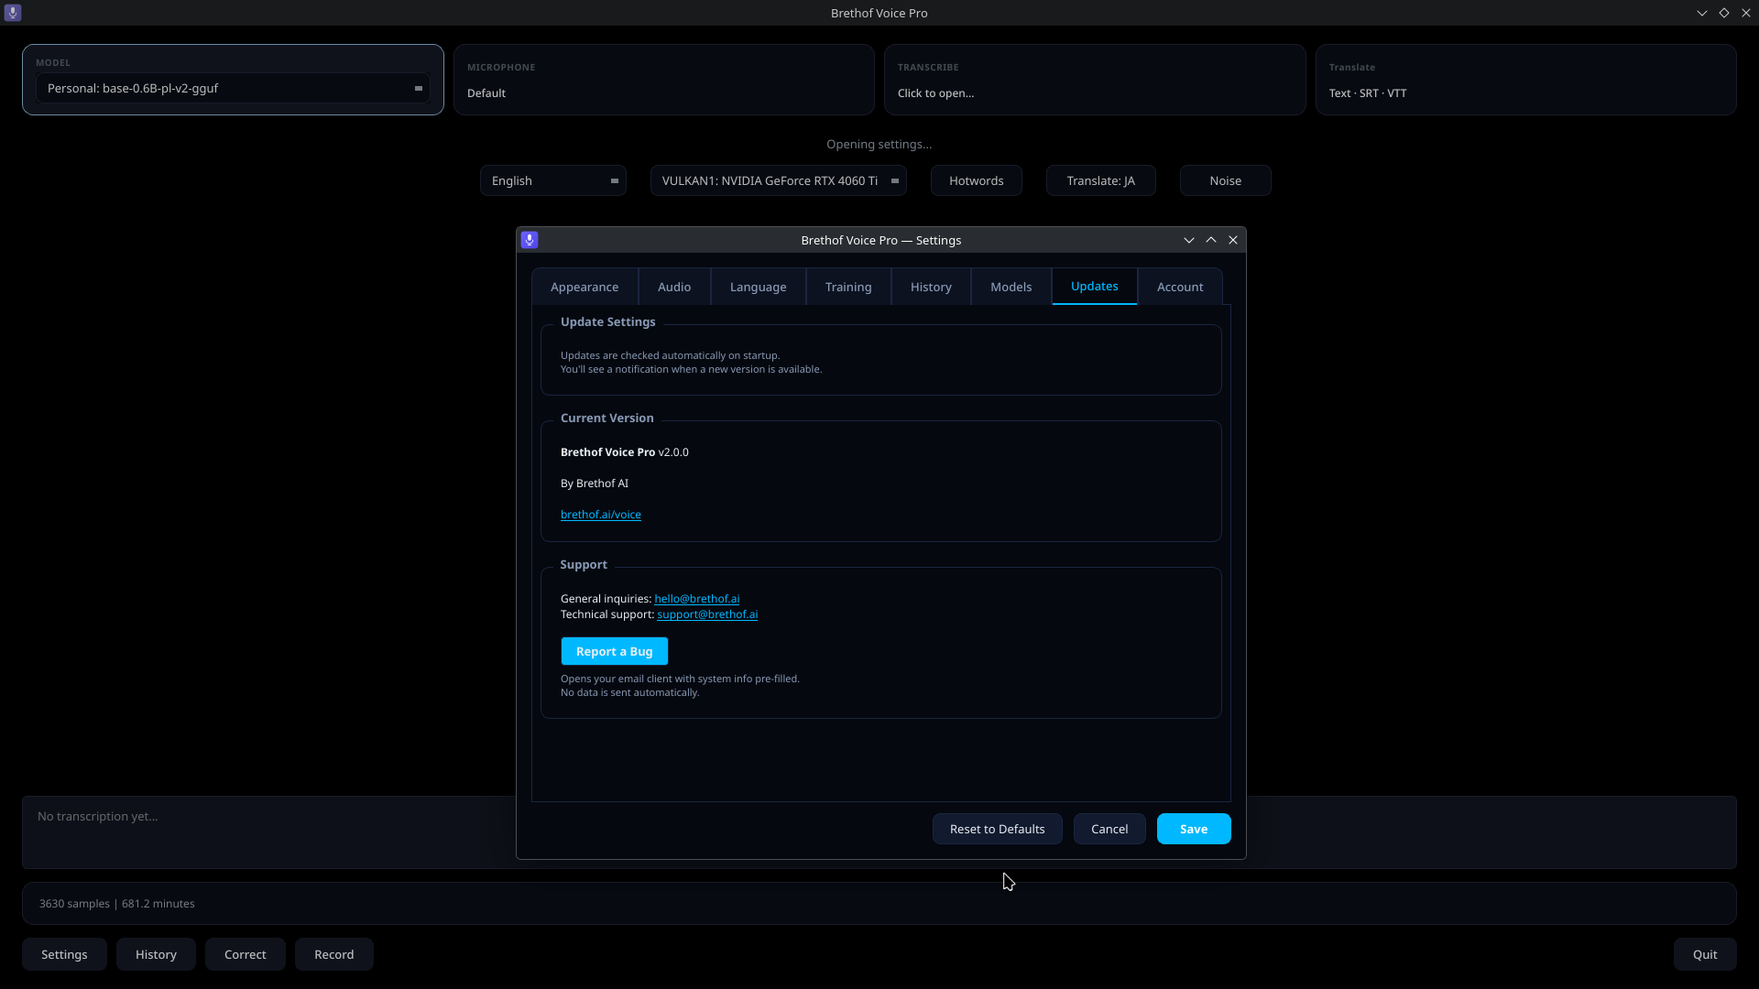Viewport: 1759px width, 989px height.
Task: Open the Microphone Default card
Action: (x=664, y=80)
